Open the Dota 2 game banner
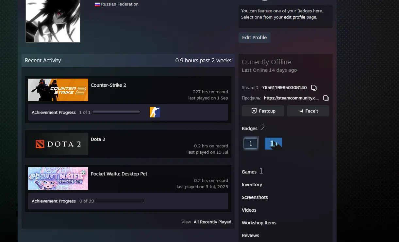Image resolution: width=399 pixels, height=242 pixels. (x=58, y=144)
